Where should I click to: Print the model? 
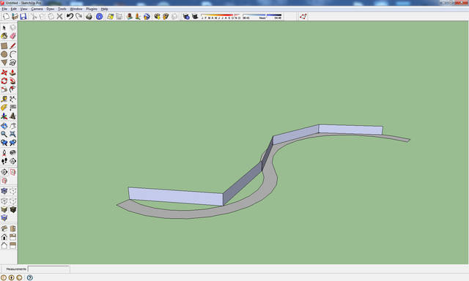[89, 16]
